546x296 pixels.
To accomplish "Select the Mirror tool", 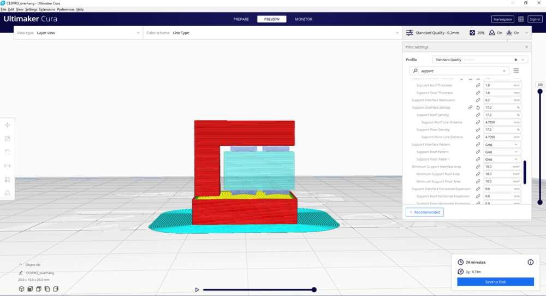I will coord(8,165).
